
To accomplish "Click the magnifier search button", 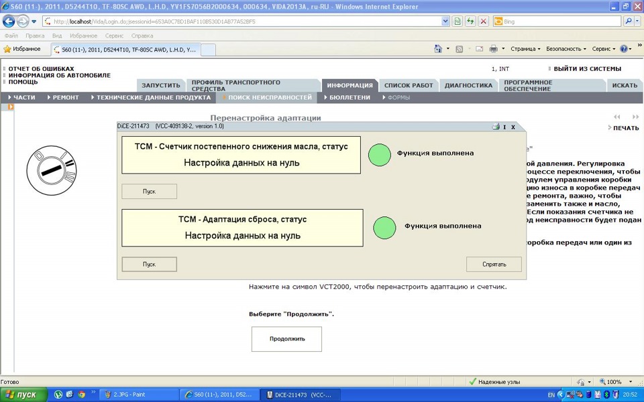I will 628,21.
